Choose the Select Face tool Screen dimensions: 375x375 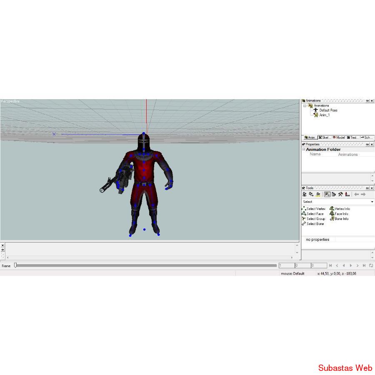315,214
